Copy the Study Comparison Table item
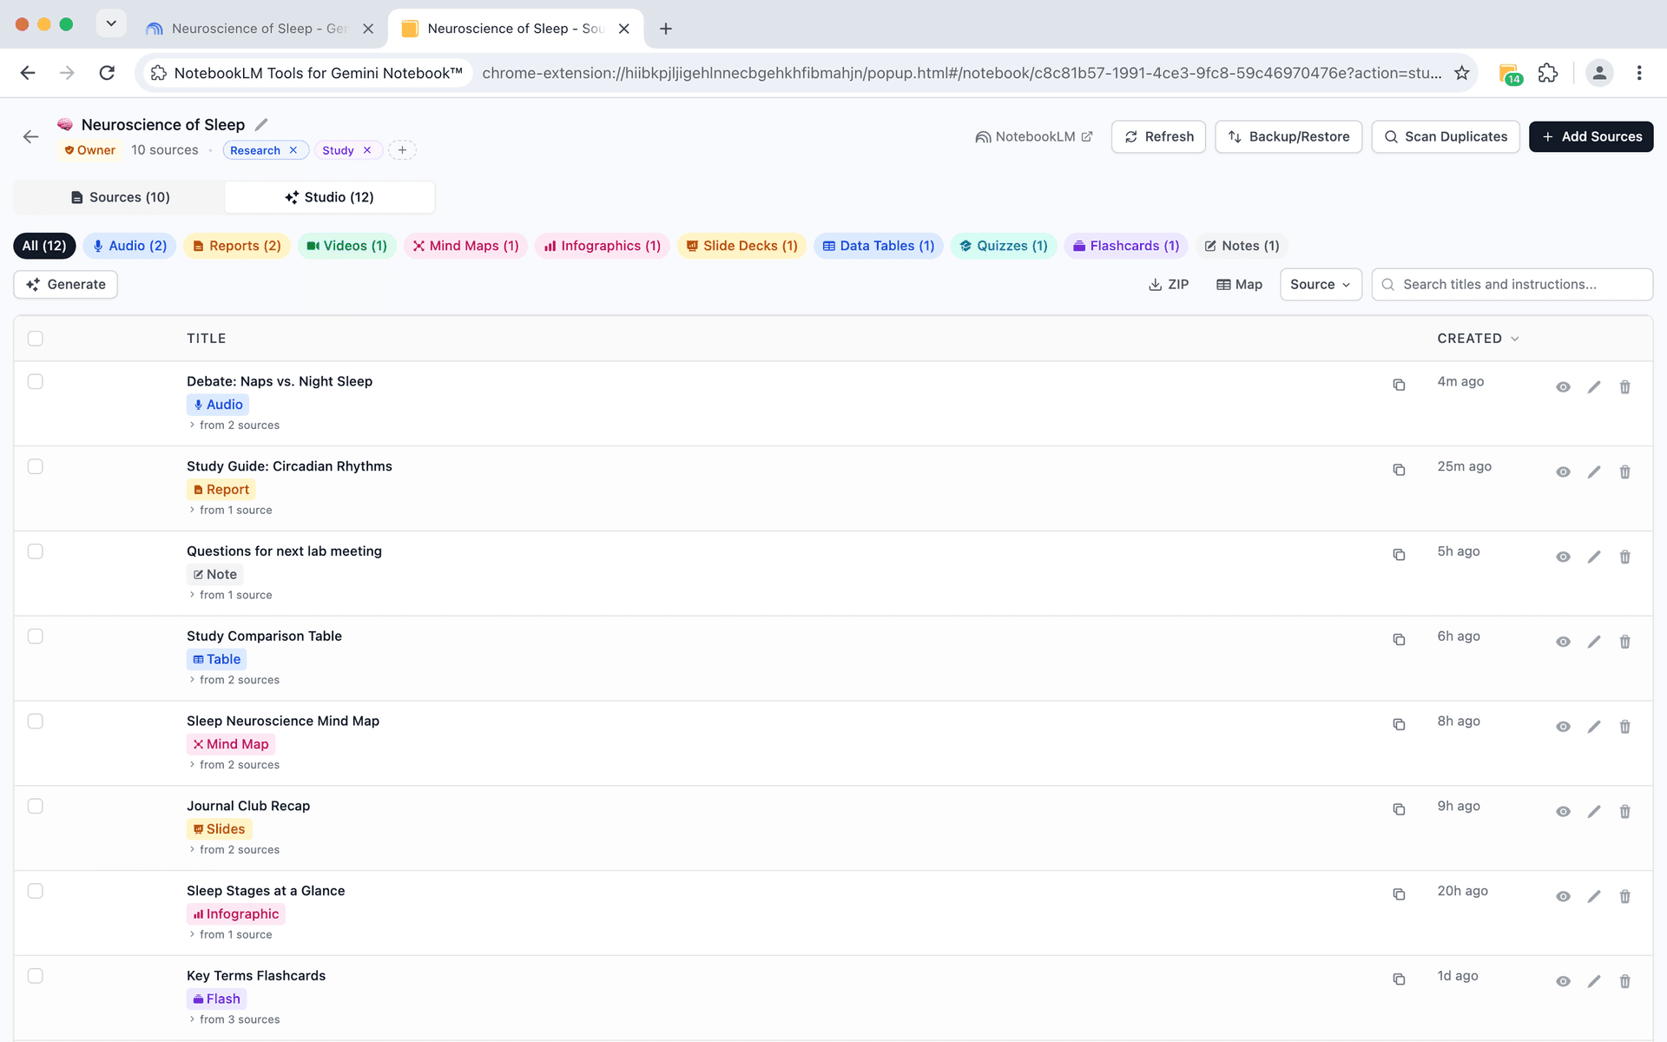1667x1042 pixels. [x=1399, y=639]
